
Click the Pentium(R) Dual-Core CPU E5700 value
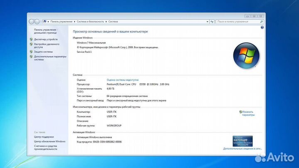(138, 84)
